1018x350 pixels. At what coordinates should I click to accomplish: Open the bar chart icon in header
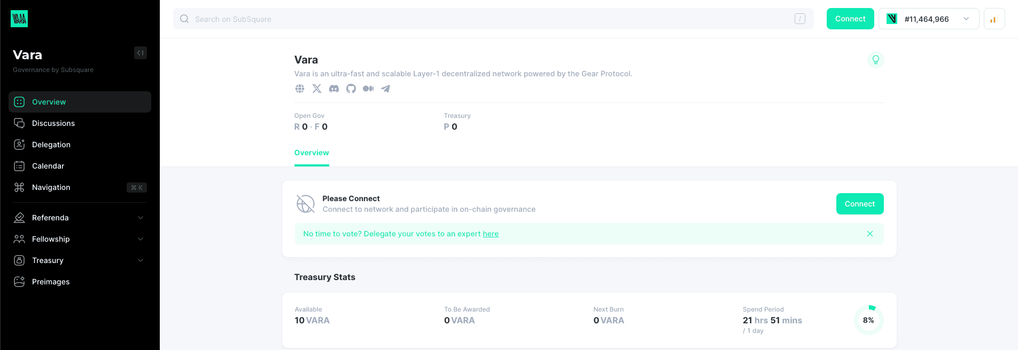[994, 19]
